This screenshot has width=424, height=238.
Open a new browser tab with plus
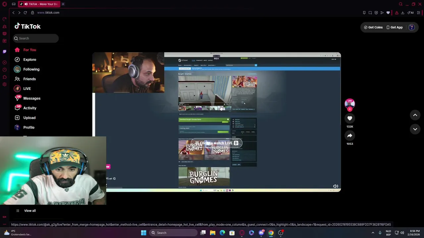63,4
